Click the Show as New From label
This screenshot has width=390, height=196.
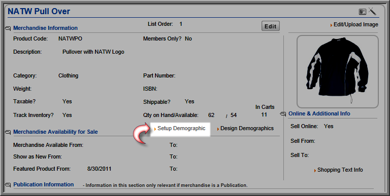click(x=38, y=157)
